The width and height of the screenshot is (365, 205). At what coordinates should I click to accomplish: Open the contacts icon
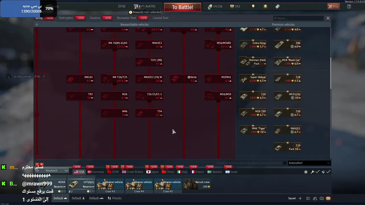pyautogui.click(x=315, y=198)
